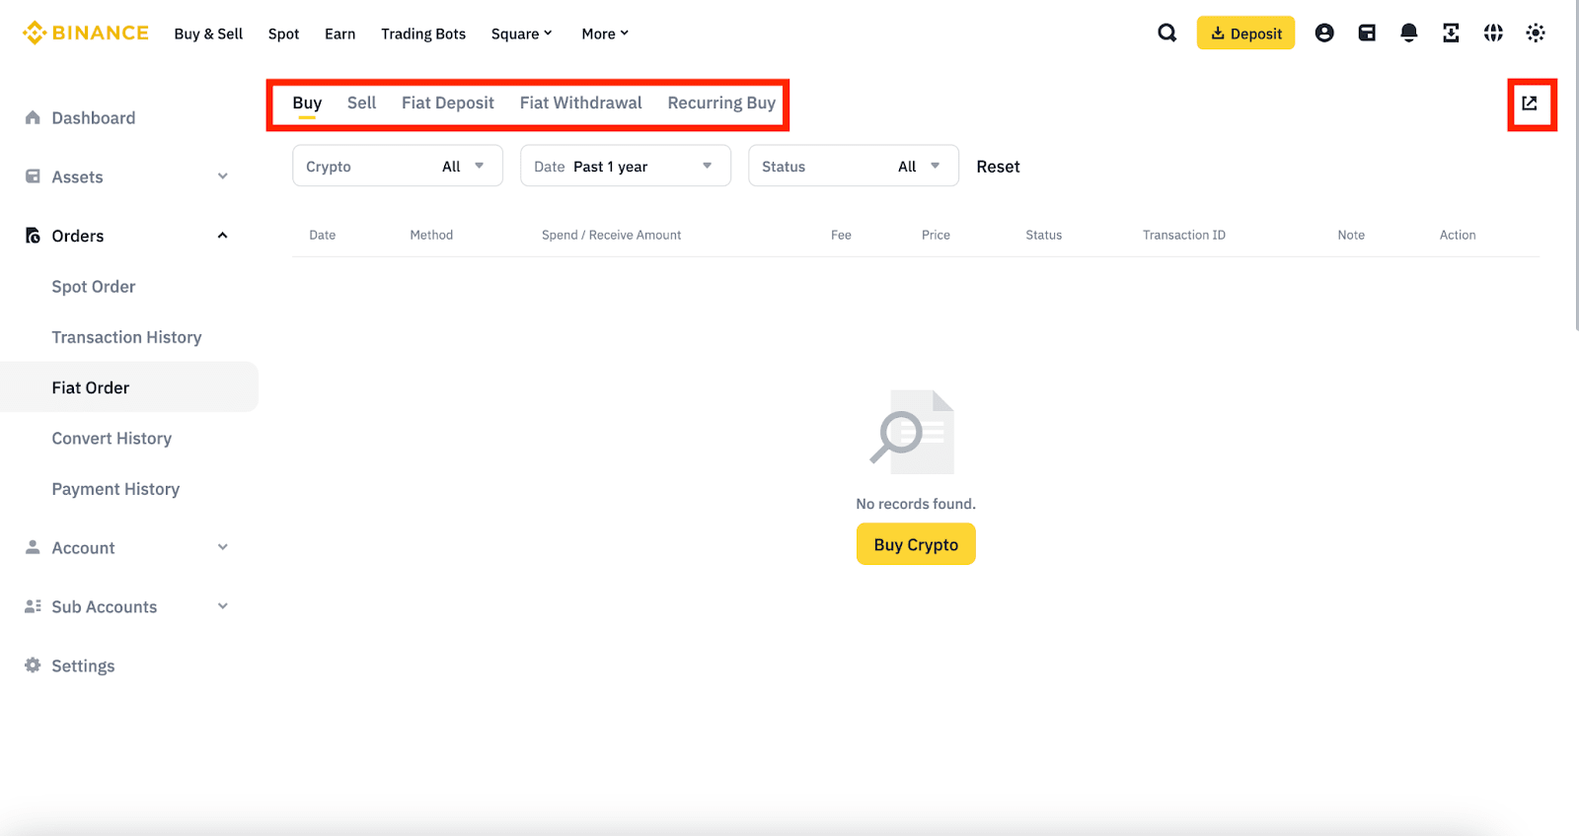Click the page vertical scrollbar
Image resolution: width=1579 pixels, height=836 pixels.
click(x=1575, y=165)
